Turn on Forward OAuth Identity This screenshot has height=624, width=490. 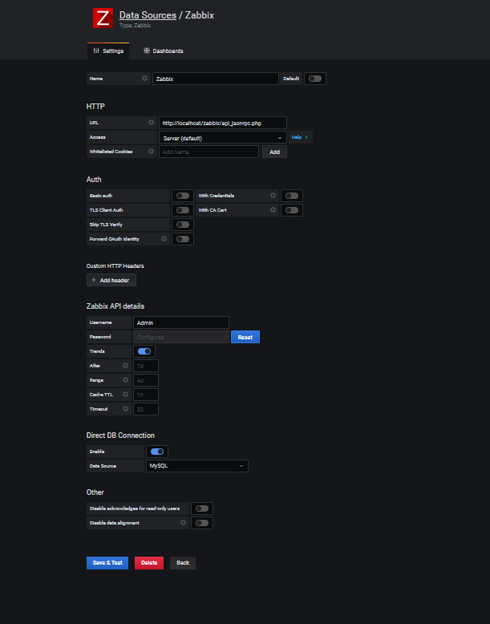[x=183, y=239]
